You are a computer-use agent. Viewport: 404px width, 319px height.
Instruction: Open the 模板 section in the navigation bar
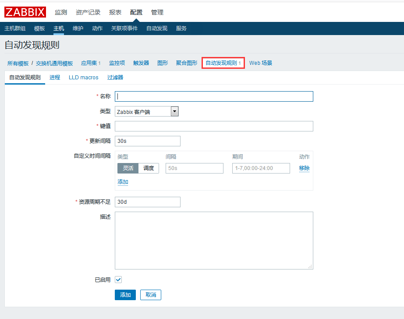pos(39,28)
